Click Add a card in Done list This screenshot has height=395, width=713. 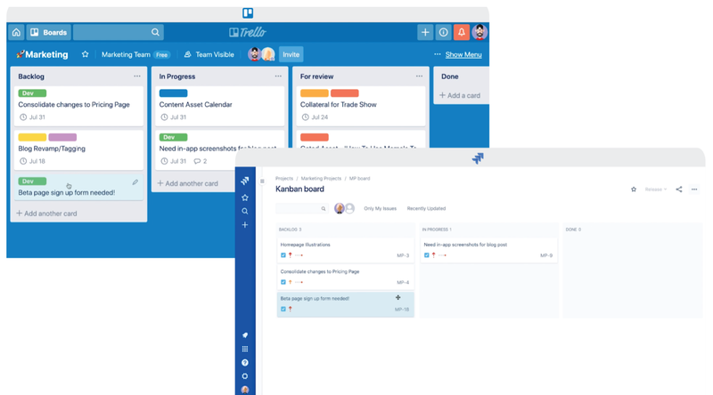tap(460, 95)
